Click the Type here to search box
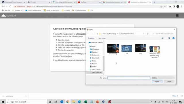The height and width of the screenshot is (104, 184). (26, 102)
